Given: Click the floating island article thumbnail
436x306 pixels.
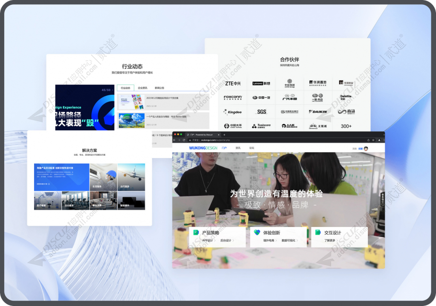Looking at the screenshot, I should coord(132,120).
